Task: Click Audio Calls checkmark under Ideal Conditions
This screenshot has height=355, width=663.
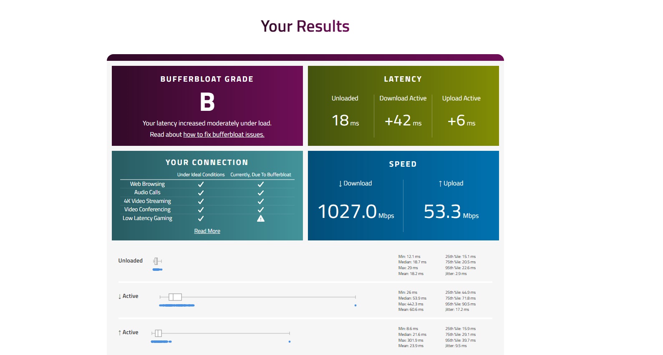Action: pyautogui.click(x=201, y=193)
